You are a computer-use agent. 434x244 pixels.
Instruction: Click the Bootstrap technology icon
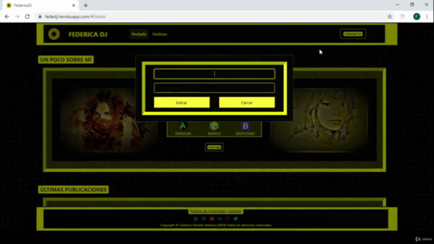click(x=245, y=126)
